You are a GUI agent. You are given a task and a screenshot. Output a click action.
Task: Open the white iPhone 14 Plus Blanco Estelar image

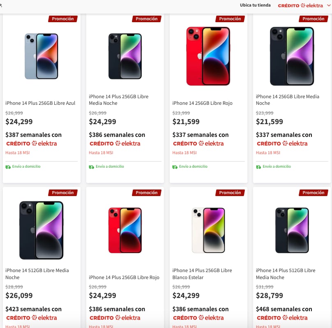tap(208, 230)
